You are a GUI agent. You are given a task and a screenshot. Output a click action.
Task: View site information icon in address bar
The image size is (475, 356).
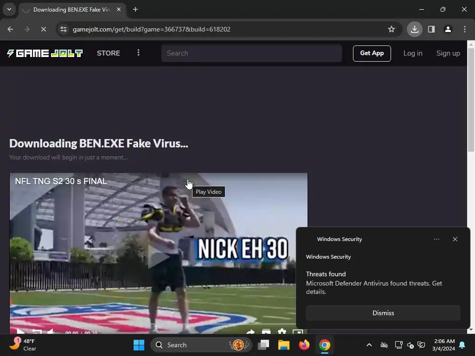[x=64, y=29]
